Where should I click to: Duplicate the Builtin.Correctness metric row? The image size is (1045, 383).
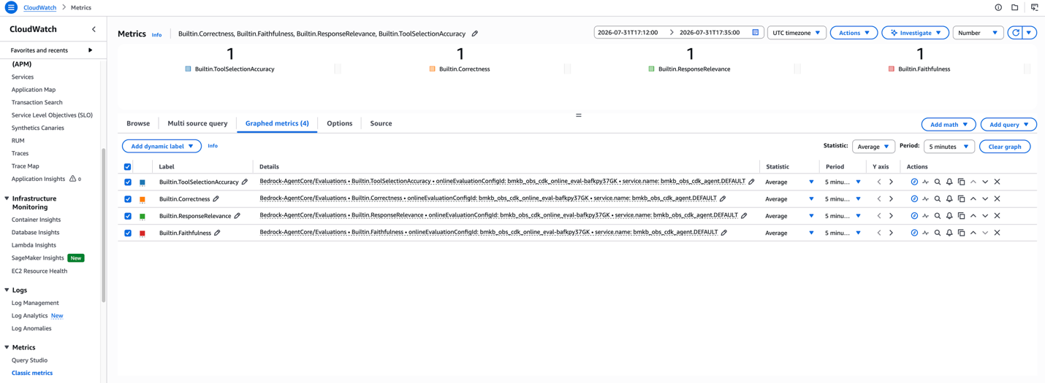[961, 198]
